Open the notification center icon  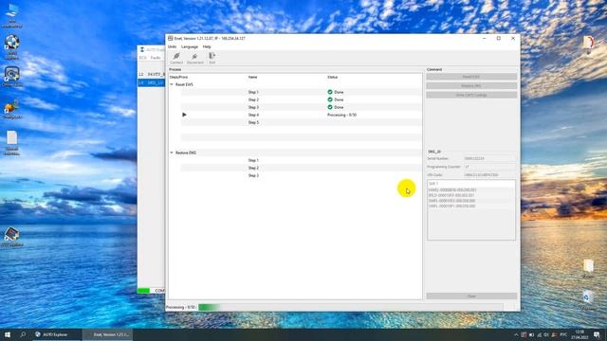point(597,334)
